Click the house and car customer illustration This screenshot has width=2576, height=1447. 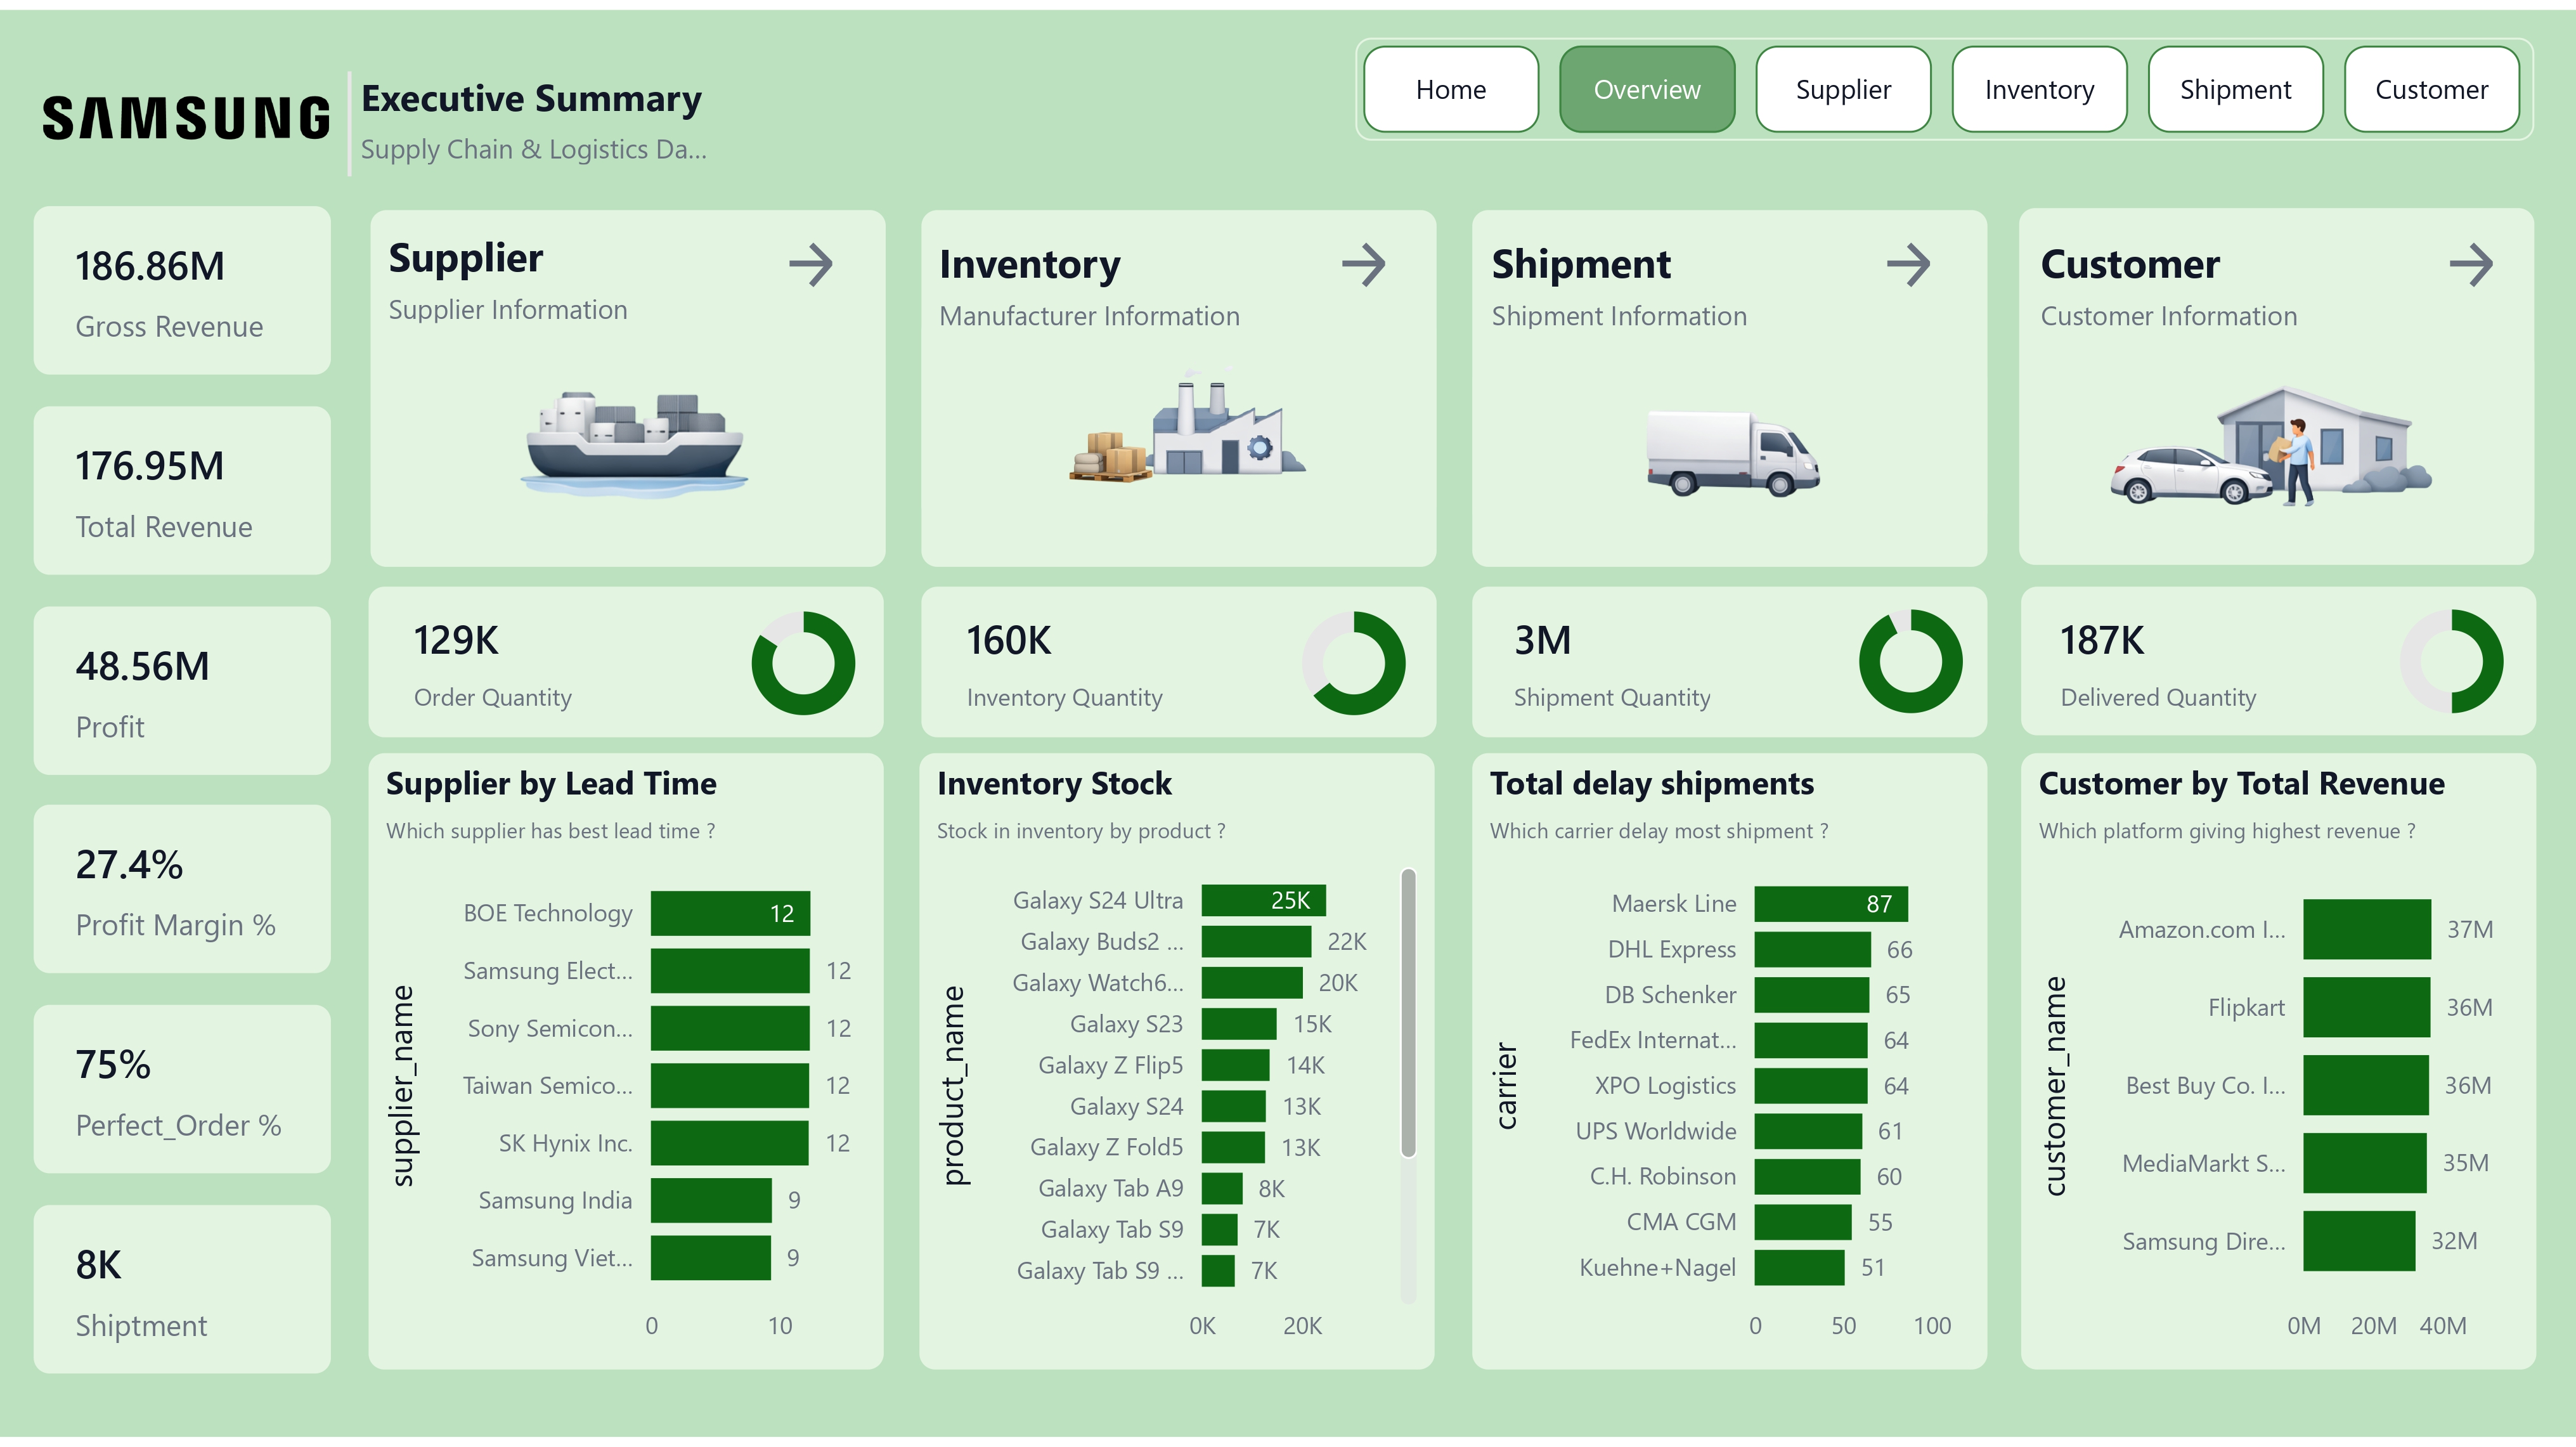coord(2270,446)
